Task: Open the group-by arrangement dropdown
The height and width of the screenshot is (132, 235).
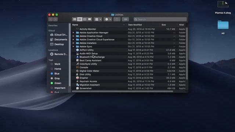Action: coord(98,19)
